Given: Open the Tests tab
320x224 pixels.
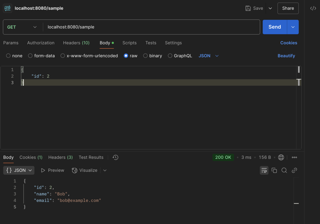Looking at the screenshot, I should 151,43.
